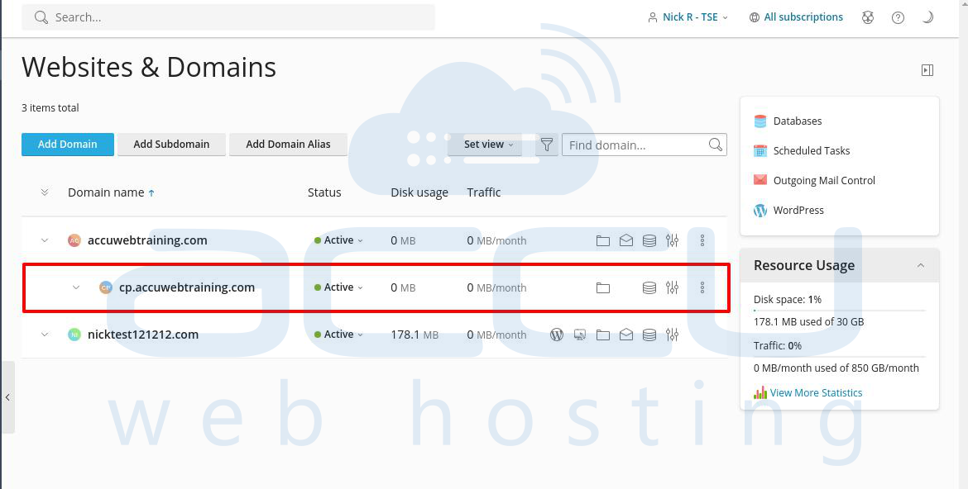
Task: Open mail icon for nicktest121212.com
Action: (x=626, y=335)
